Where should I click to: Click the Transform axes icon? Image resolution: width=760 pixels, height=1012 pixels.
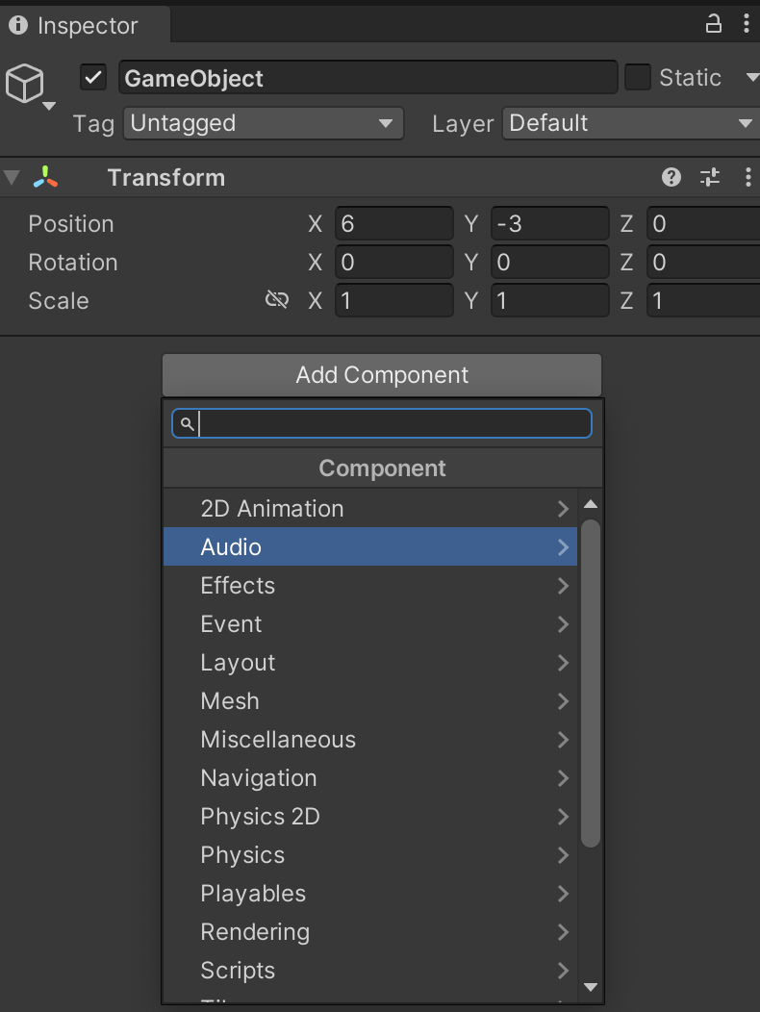pos(45,177)
